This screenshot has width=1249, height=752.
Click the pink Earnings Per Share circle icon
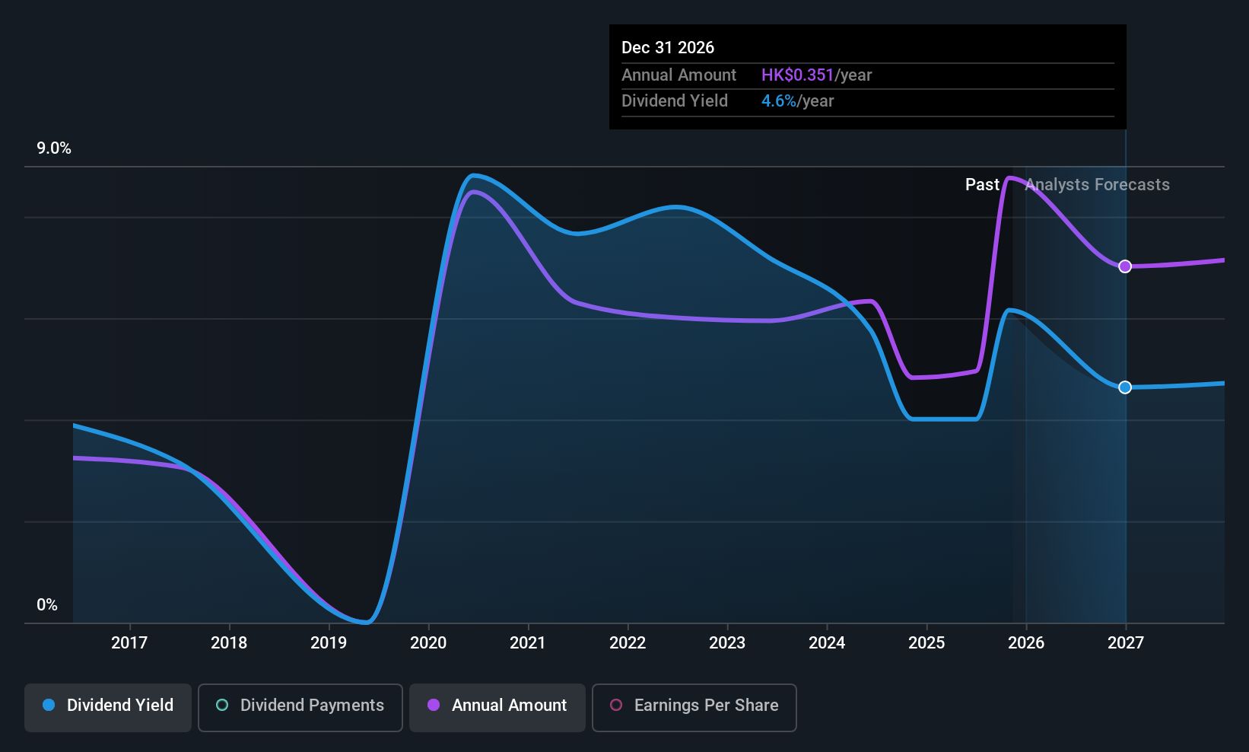tap(616, 706)
